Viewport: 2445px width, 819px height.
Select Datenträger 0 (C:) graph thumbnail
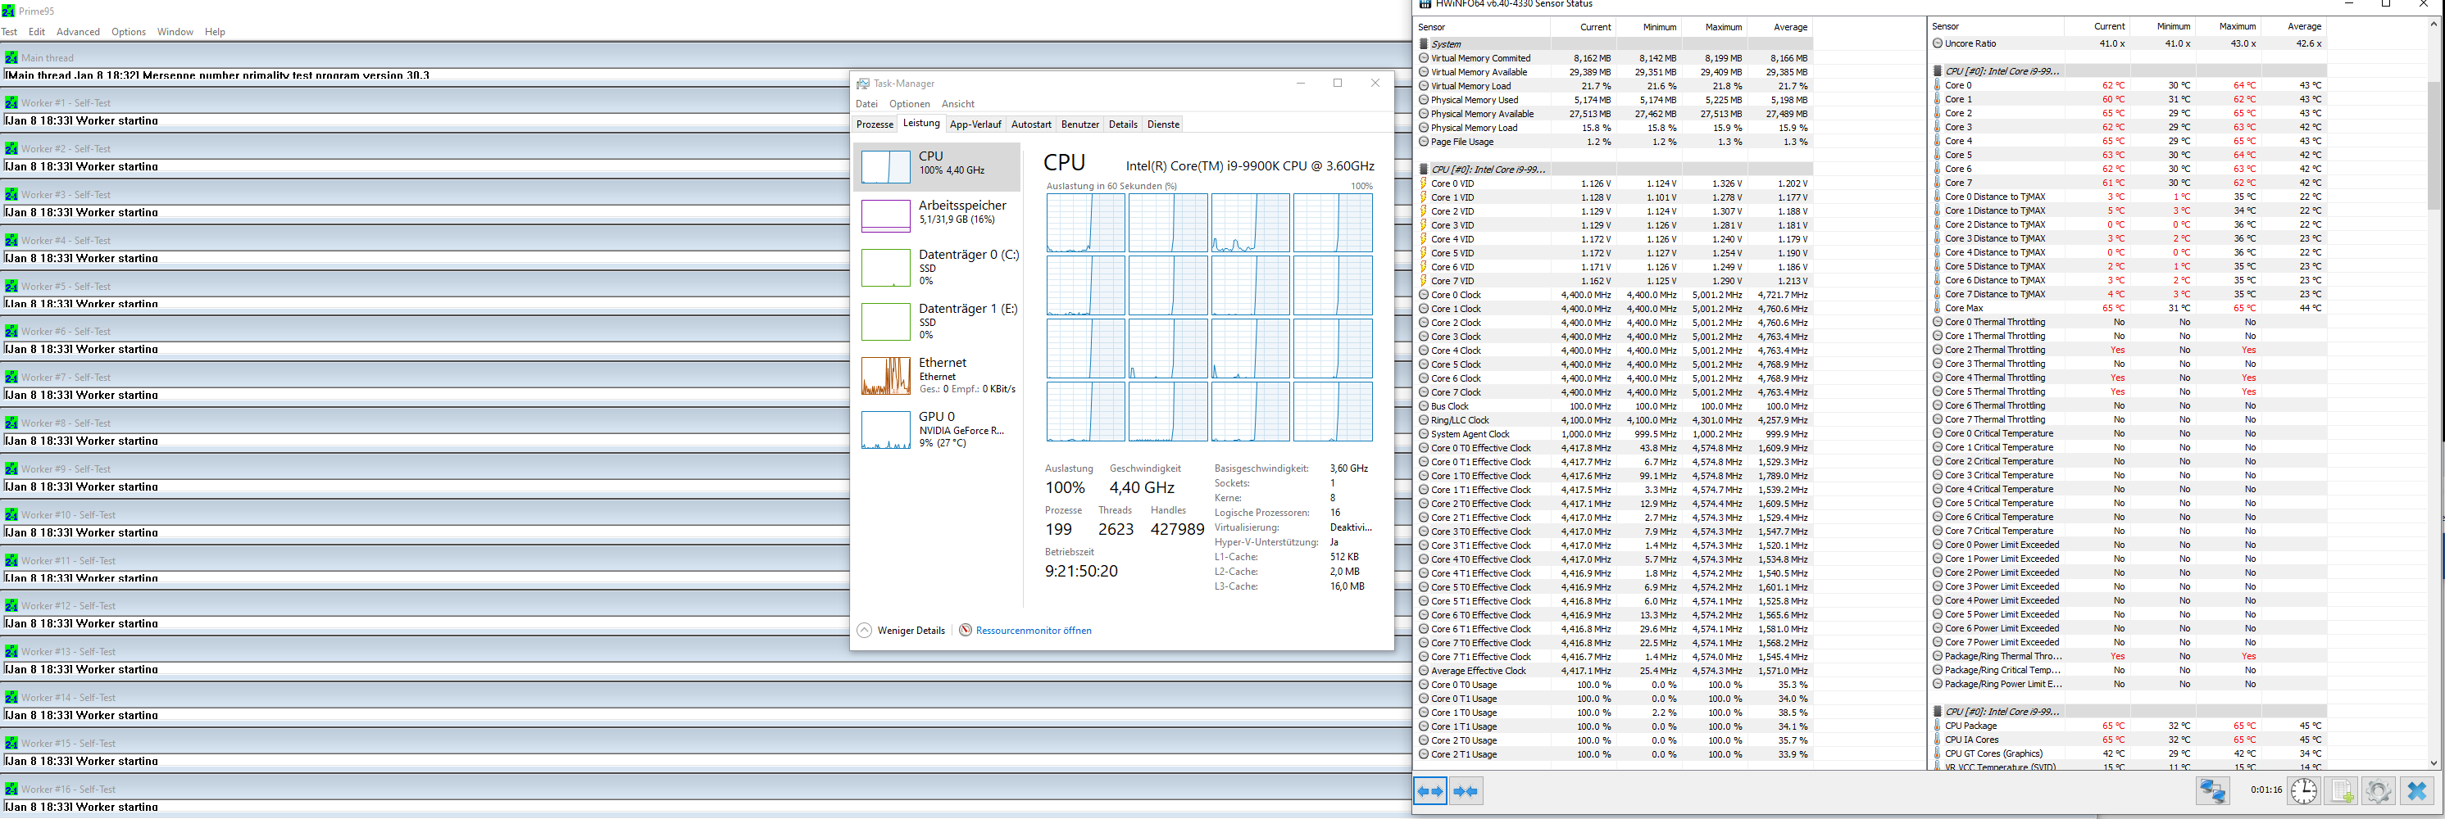click(885, 267)
